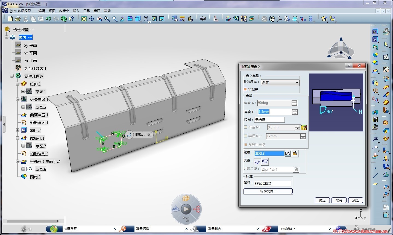Image resolution: width=393 pixels, height=235 pixels.
Task: Click the Undo arrow icon
Action: (48, 19)
